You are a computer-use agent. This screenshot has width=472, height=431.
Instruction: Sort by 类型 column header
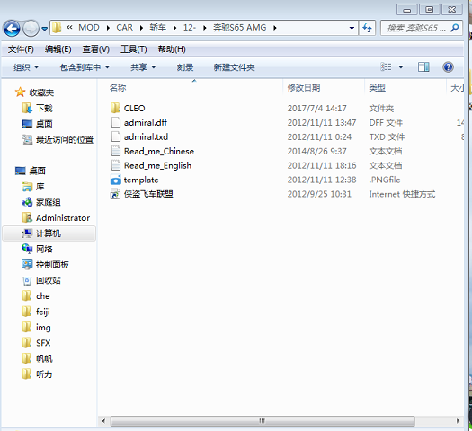click(x=378, y=88)
